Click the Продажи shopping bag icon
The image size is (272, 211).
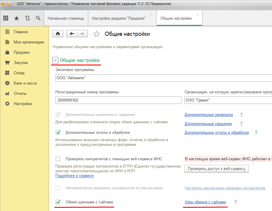7,52
